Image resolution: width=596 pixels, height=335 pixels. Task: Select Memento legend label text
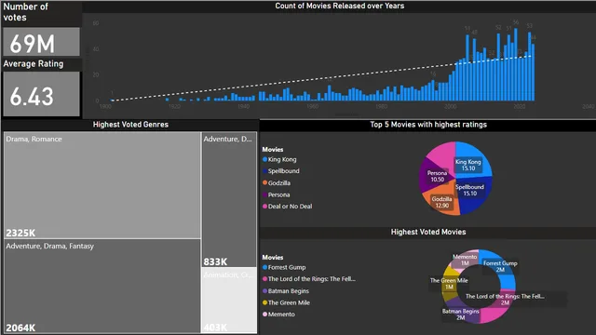pos(281,315)
